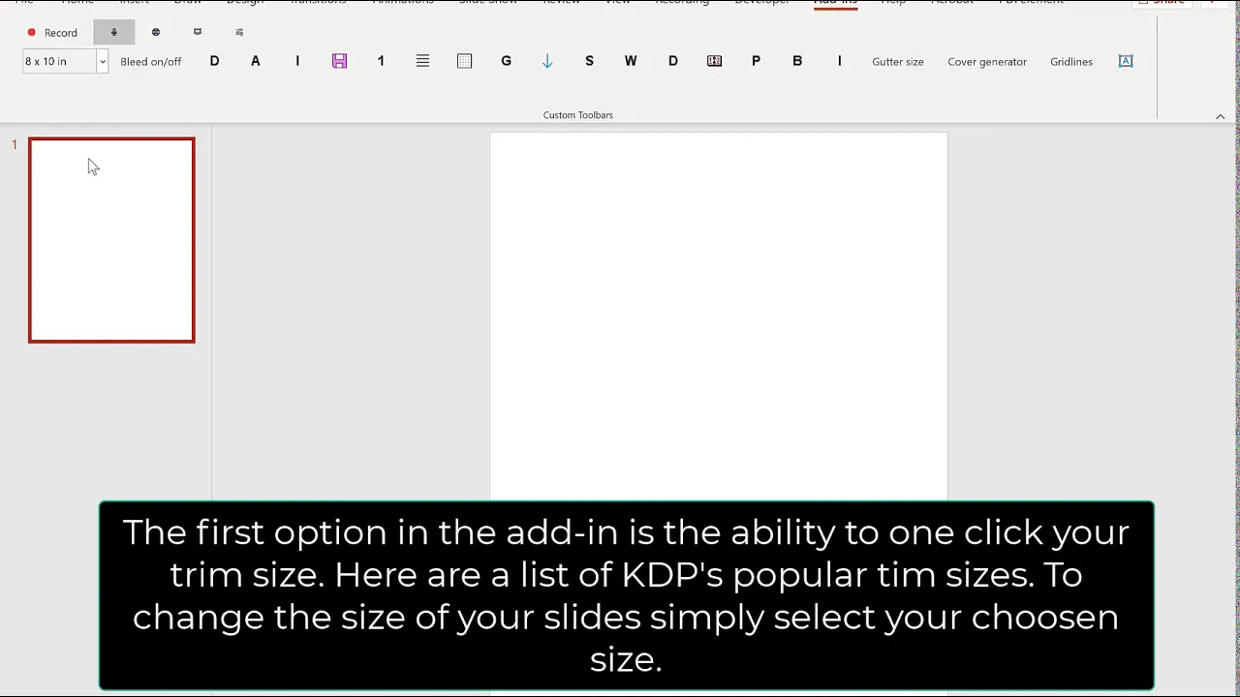Toggle Bleed on/off
This screenshot has height=697, width=1240.
(151, 61)
